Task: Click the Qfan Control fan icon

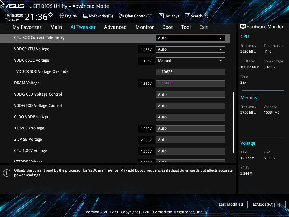Action: click(x=121, y=16)
